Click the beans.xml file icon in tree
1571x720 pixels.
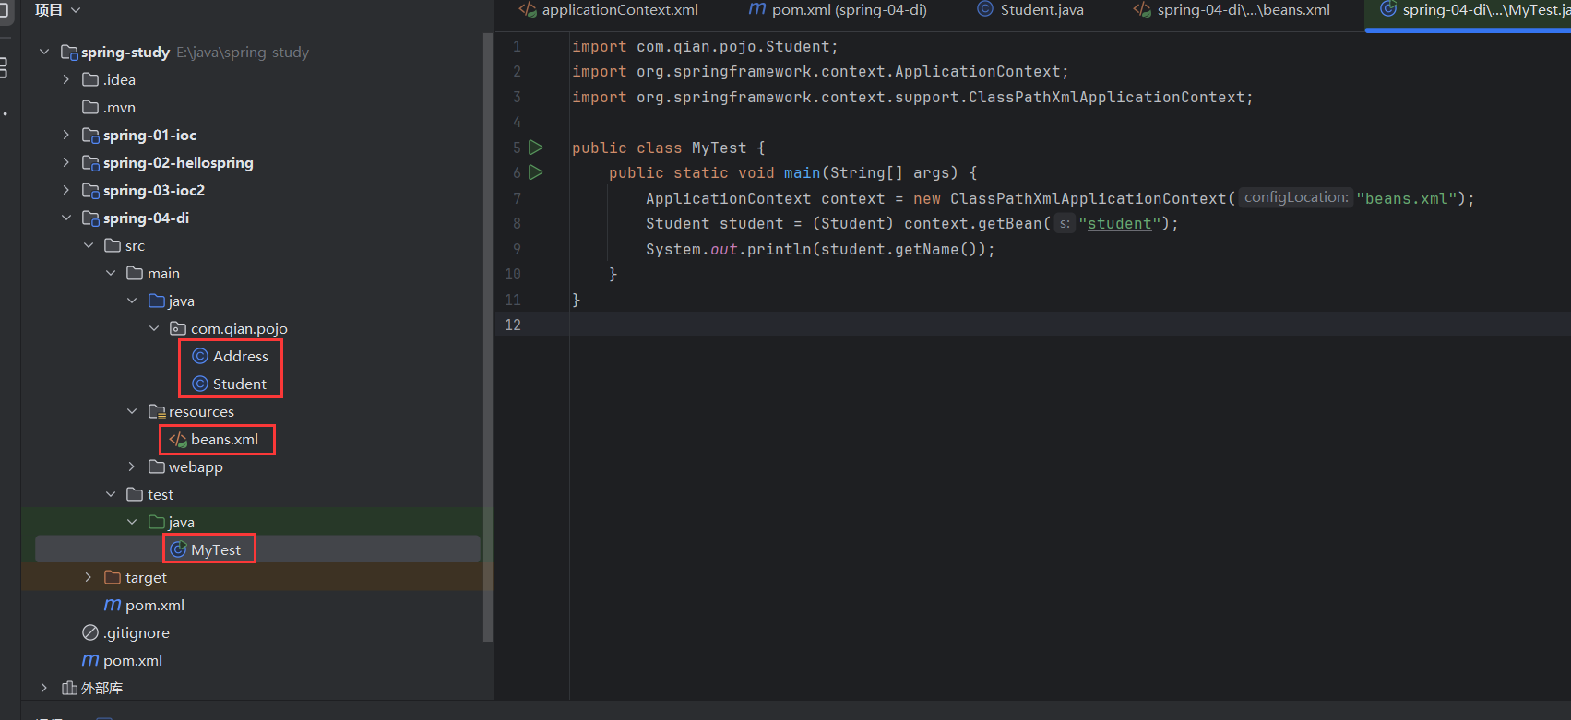(178, 440)
